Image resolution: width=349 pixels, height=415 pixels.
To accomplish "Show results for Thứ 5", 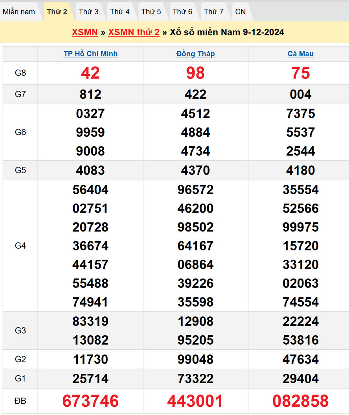I will pos(151,12).
